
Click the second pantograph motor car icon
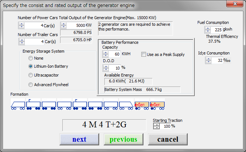[x=80, y=104]
